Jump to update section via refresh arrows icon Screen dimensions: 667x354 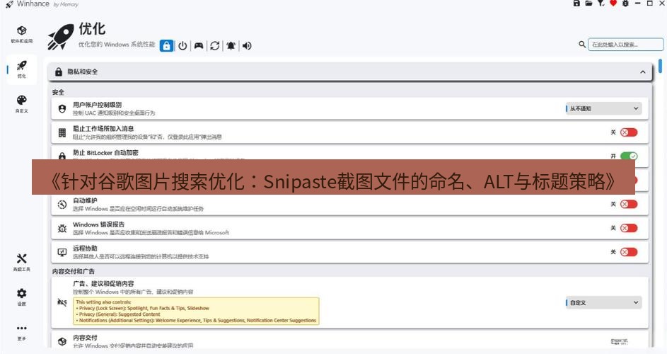[215, 45]
